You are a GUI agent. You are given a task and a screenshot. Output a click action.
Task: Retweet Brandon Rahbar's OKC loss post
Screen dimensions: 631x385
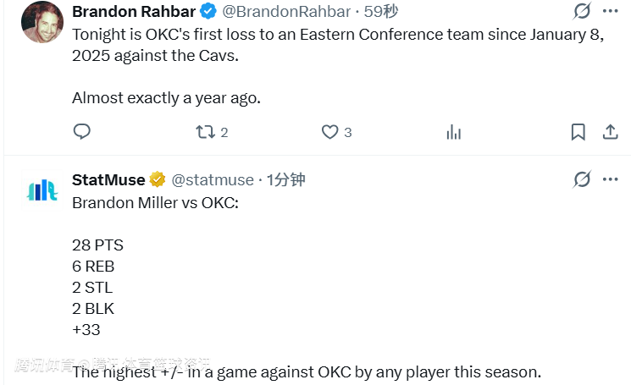[205, 132]
